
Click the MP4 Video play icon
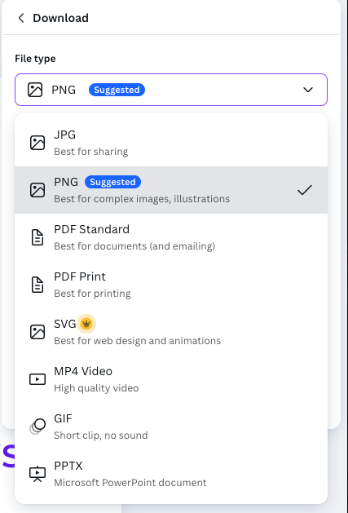pos(37,379)
